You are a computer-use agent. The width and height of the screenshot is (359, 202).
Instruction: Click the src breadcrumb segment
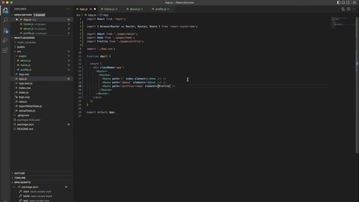pos(79,15)
